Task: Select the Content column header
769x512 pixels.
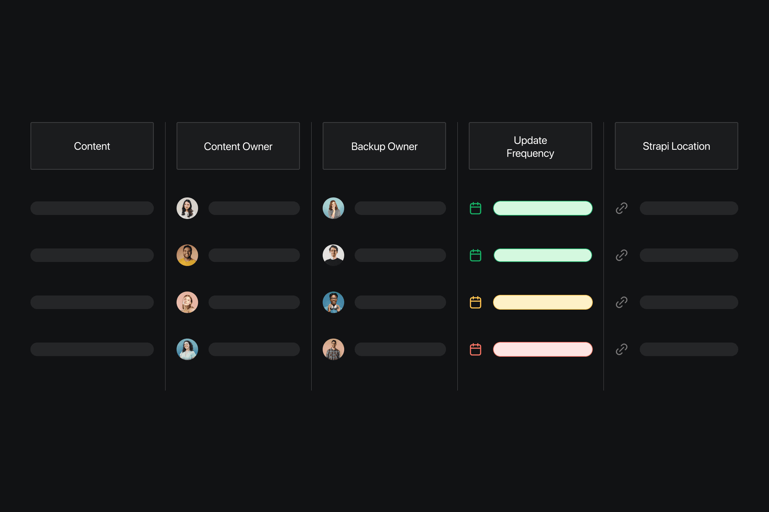Action: pyautogui.click(x=92, y=146)
